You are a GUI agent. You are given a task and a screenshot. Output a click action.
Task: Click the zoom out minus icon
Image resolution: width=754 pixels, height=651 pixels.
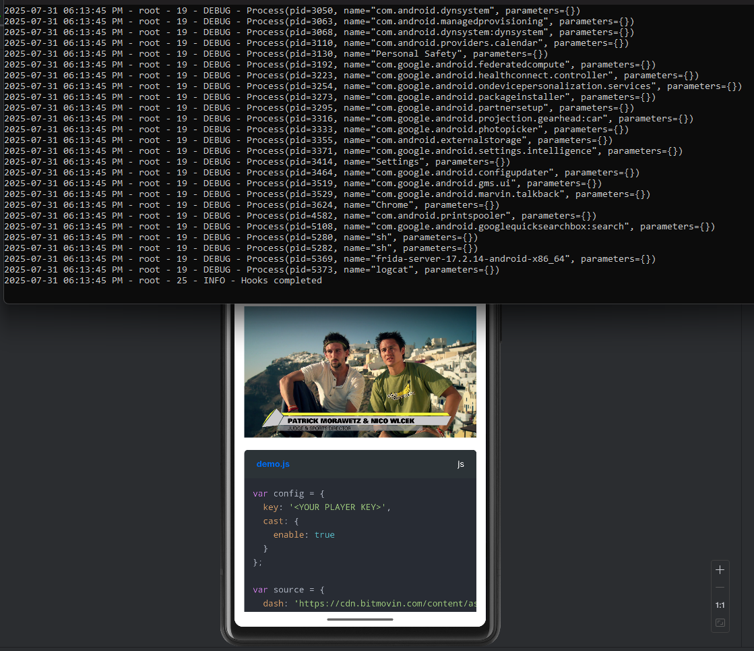[720, 588]
